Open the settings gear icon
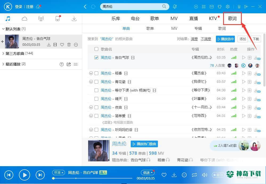 point(227,7)
